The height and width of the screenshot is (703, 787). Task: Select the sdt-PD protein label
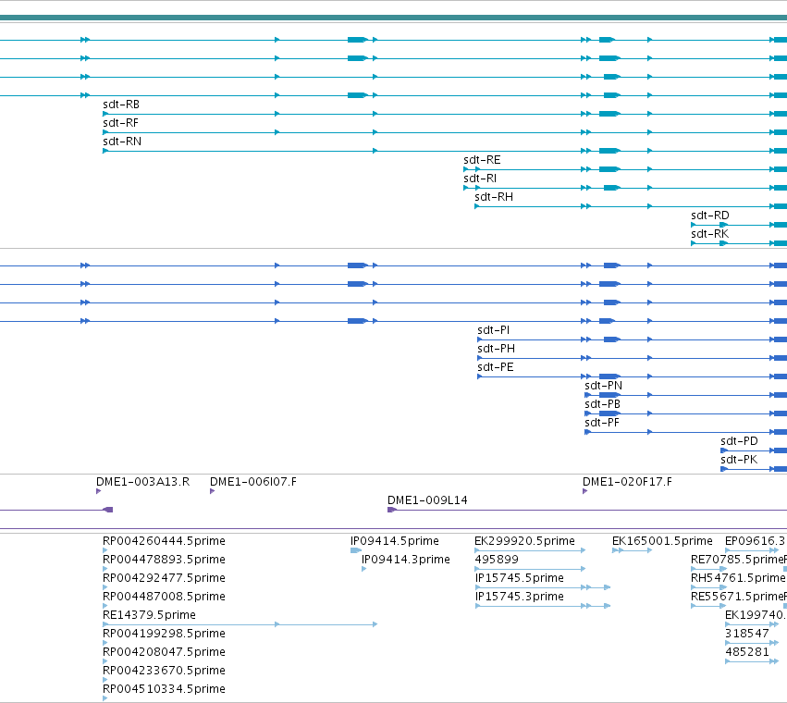739,442
